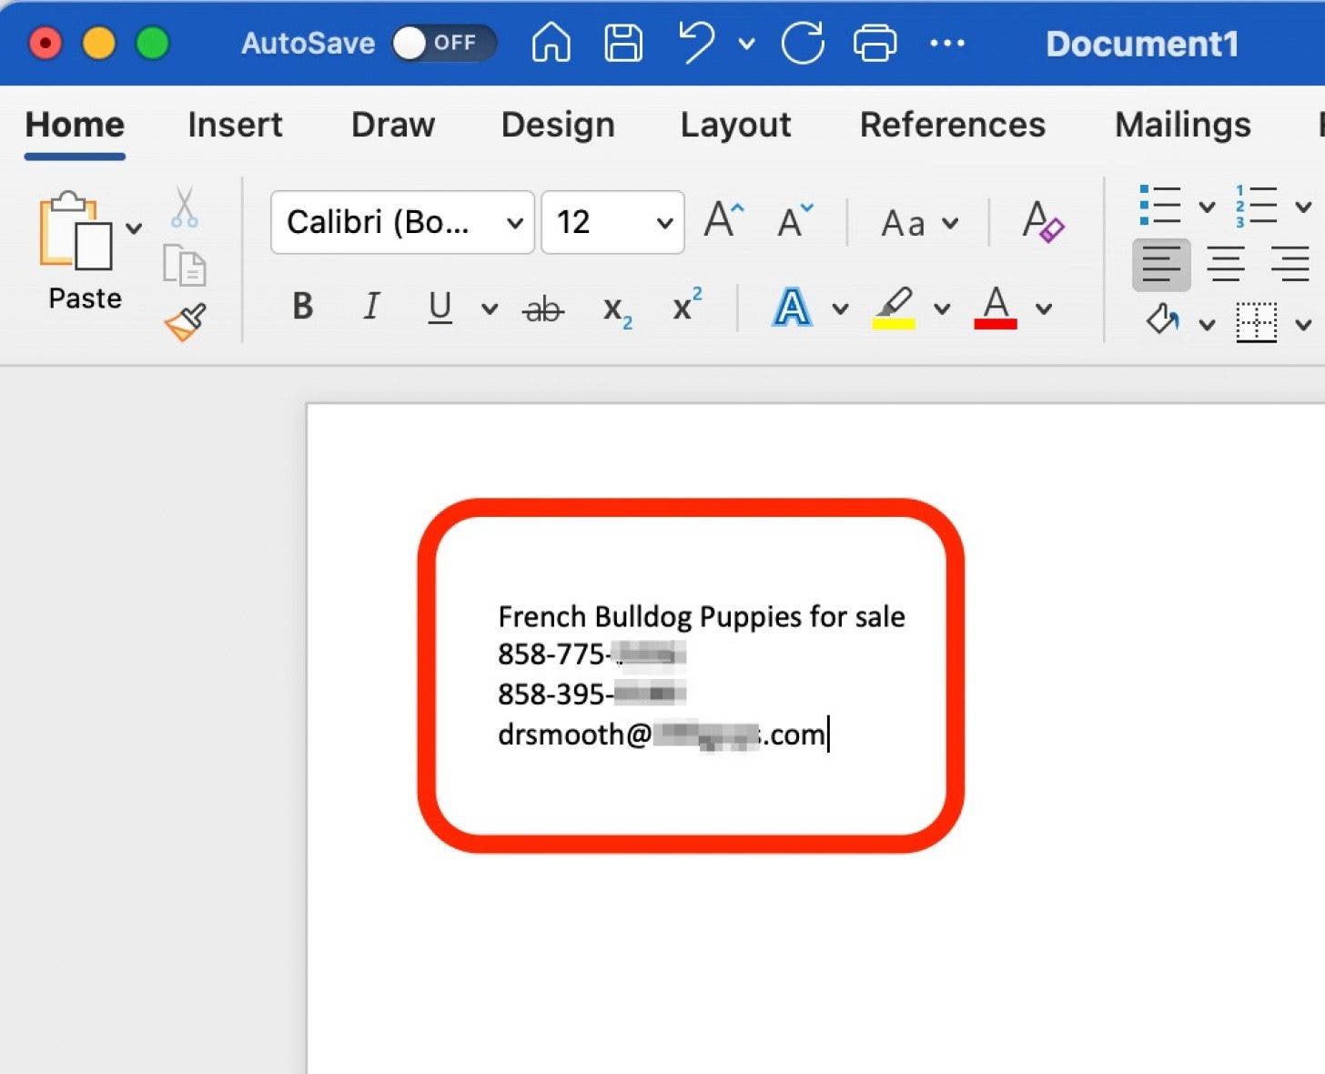Click the Format Painter brush icon
The height and width of the screenshot is (1074, 1325).
point(186,321)
